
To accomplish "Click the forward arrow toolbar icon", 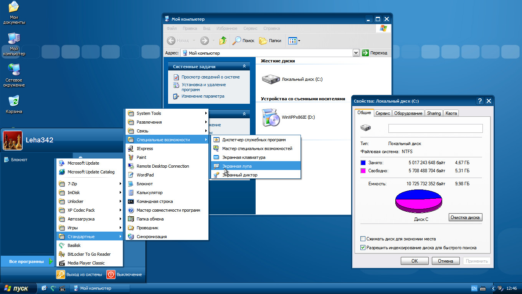I will pos(205,41).
